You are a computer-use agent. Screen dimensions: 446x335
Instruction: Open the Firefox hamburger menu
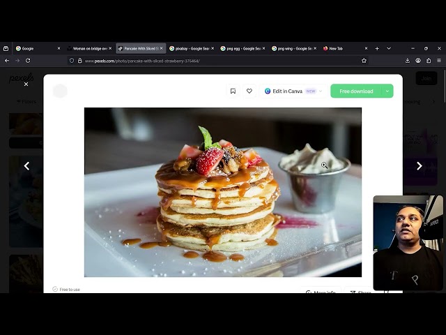click(439, 61)
